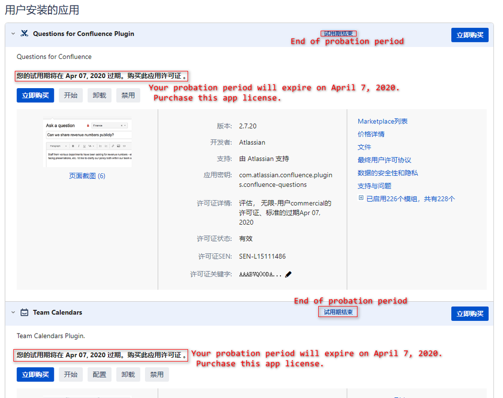Show the 已启用226个模组，共有228个 modules list
The image size is (503, 398).
click(410, 199)
